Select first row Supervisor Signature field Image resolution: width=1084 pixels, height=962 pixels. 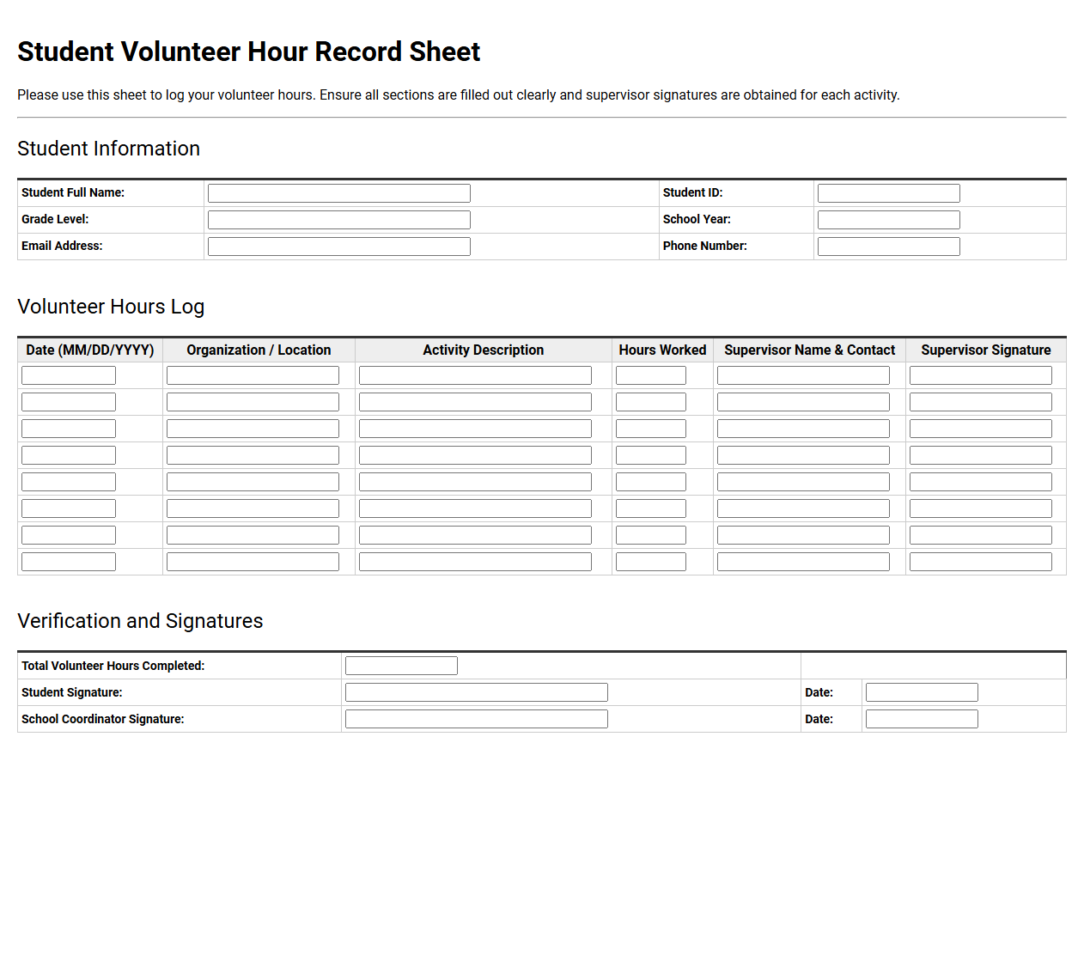click(981, 375)
